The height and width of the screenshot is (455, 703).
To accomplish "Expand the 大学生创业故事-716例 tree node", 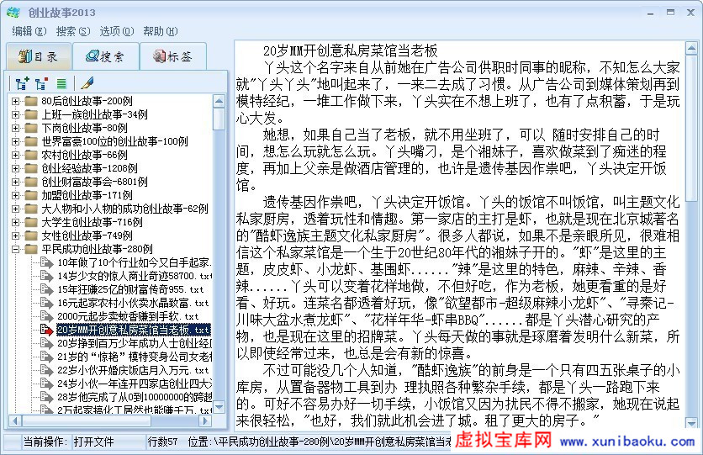I will click(x=15, y=222).
